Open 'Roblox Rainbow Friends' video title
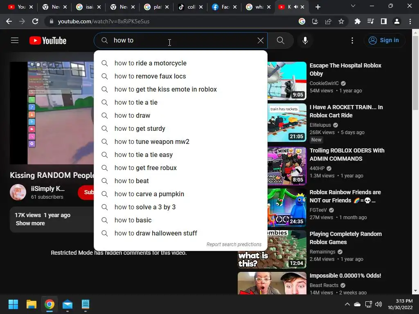This screenshot has width=419, height=314. [x=345, y=196]
